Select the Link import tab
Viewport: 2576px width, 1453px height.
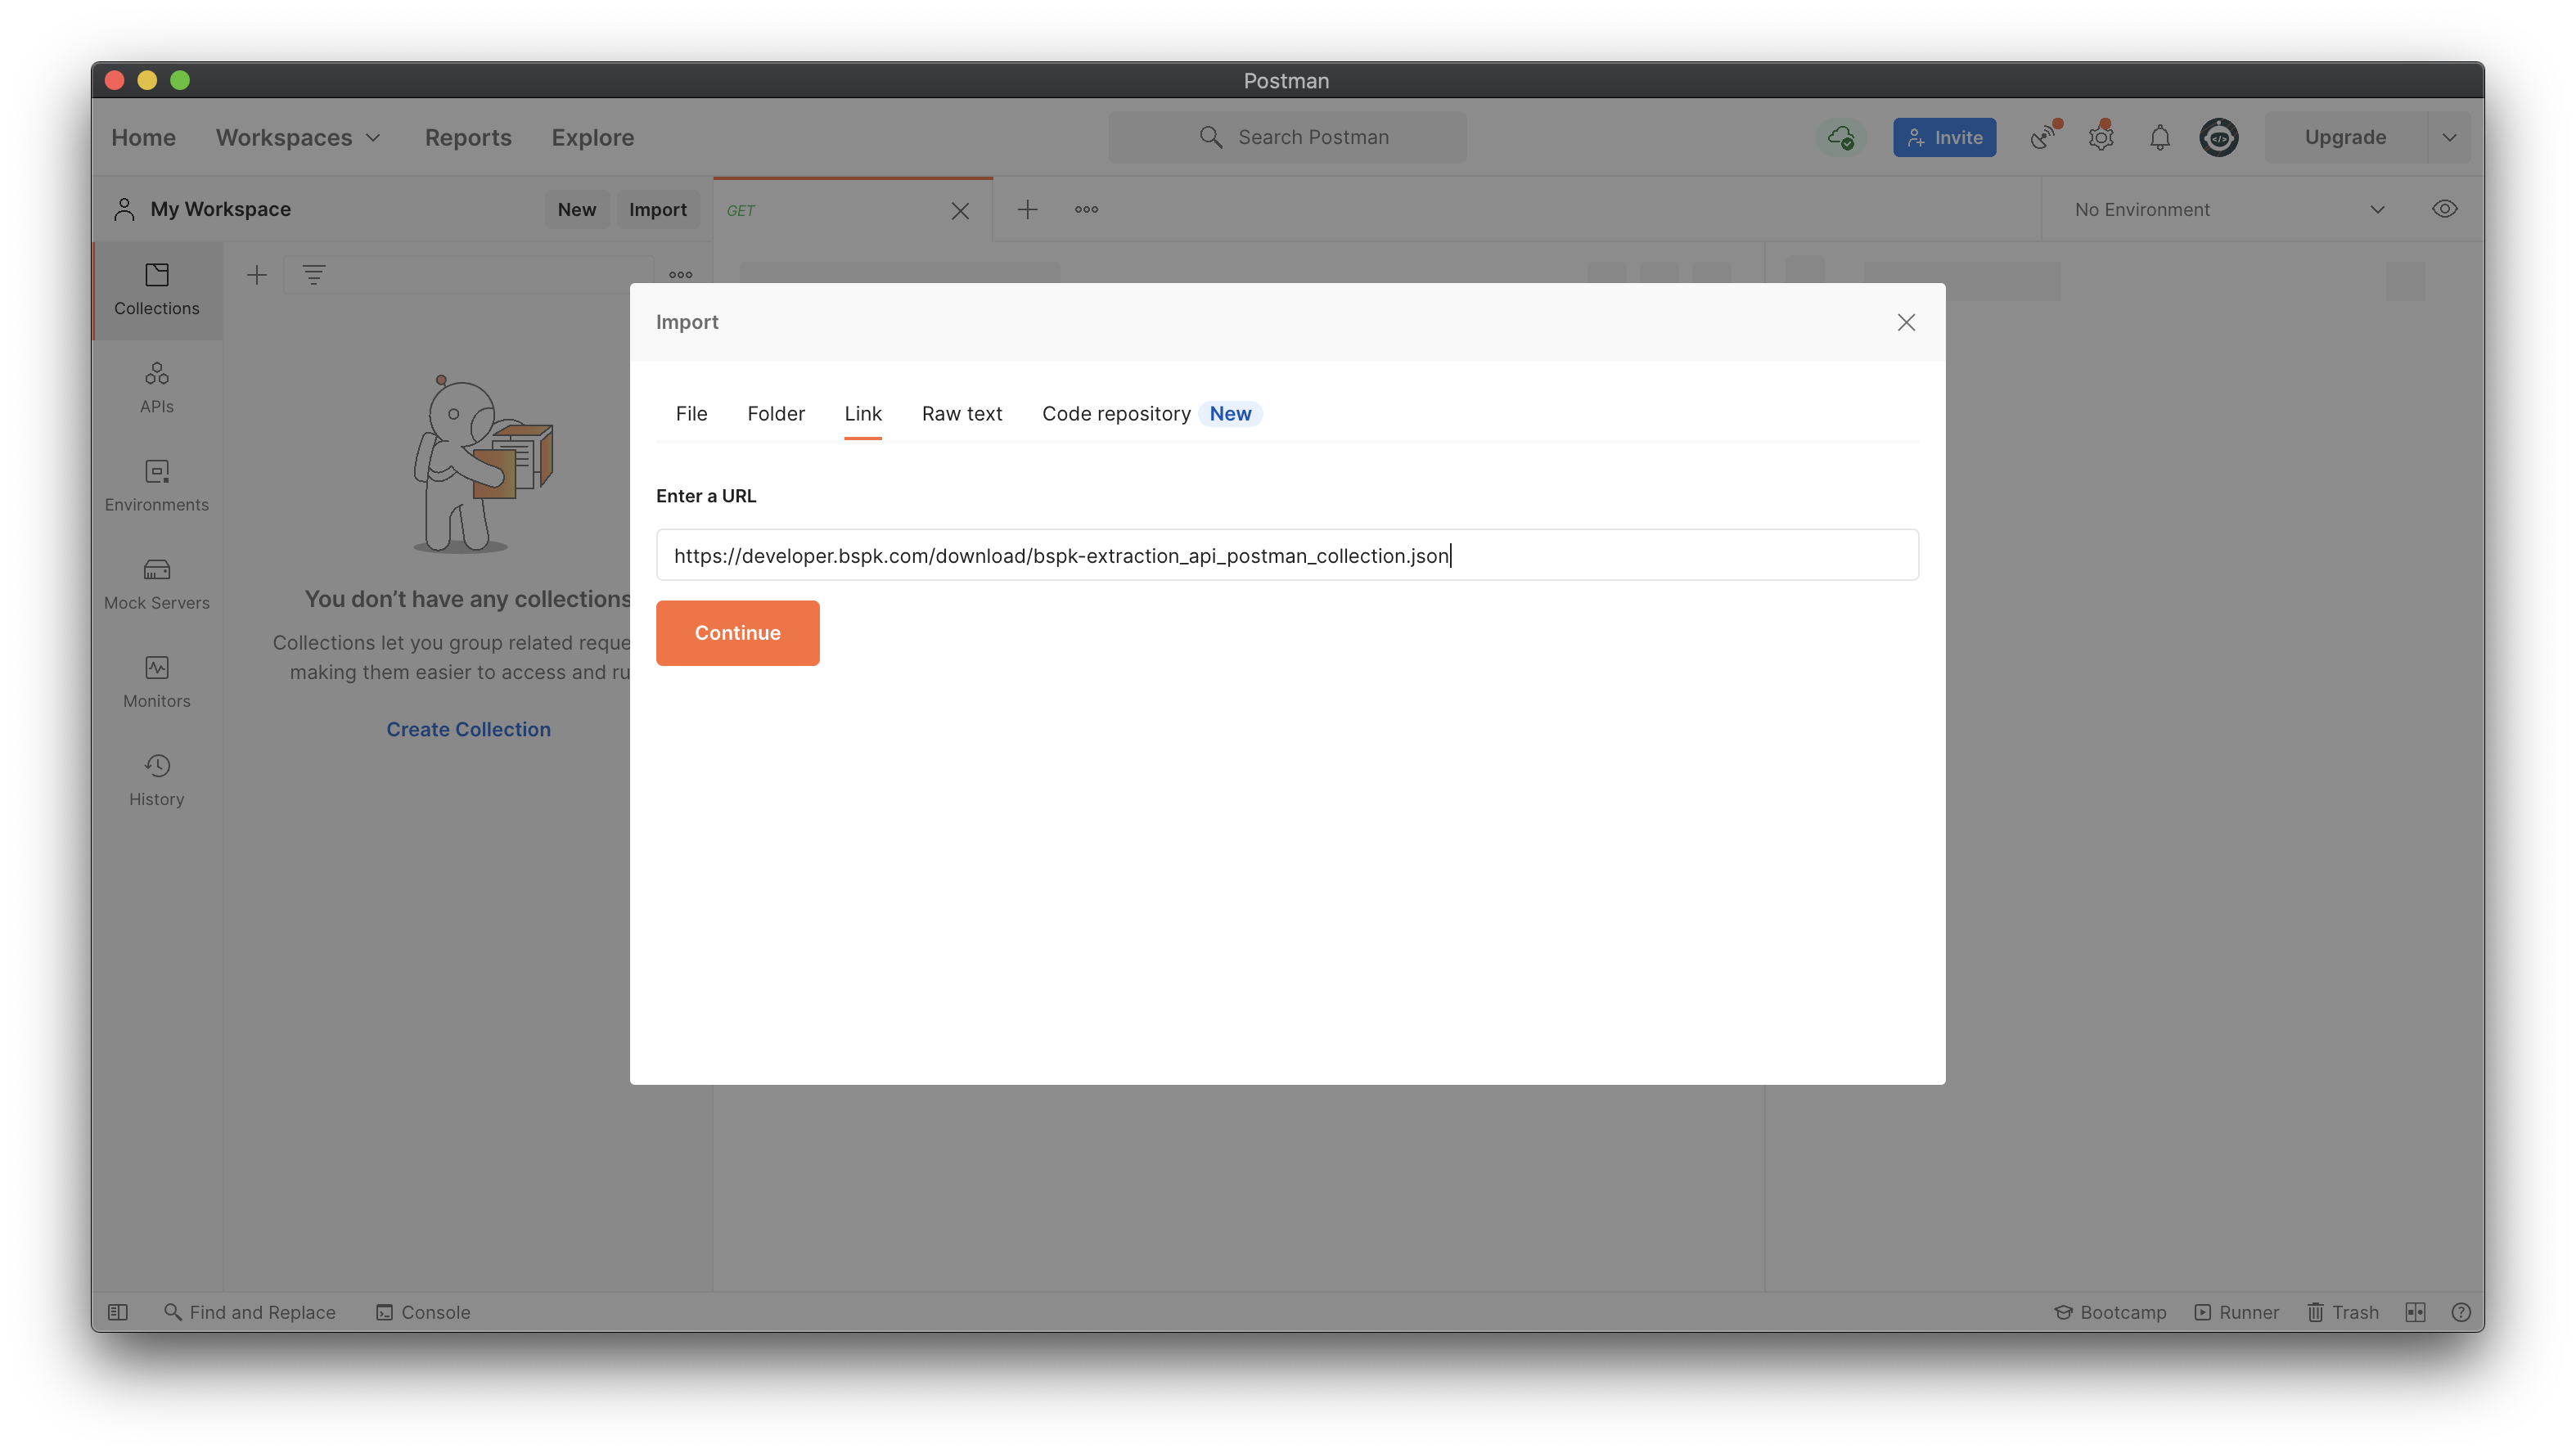[863, 414]
